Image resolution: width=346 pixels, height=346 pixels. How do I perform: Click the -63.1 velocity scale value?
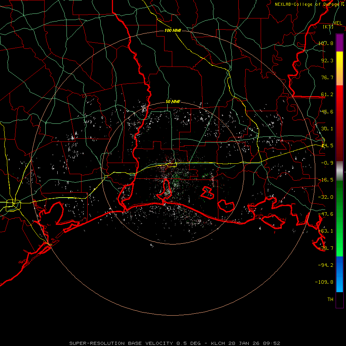pos(326,231)
